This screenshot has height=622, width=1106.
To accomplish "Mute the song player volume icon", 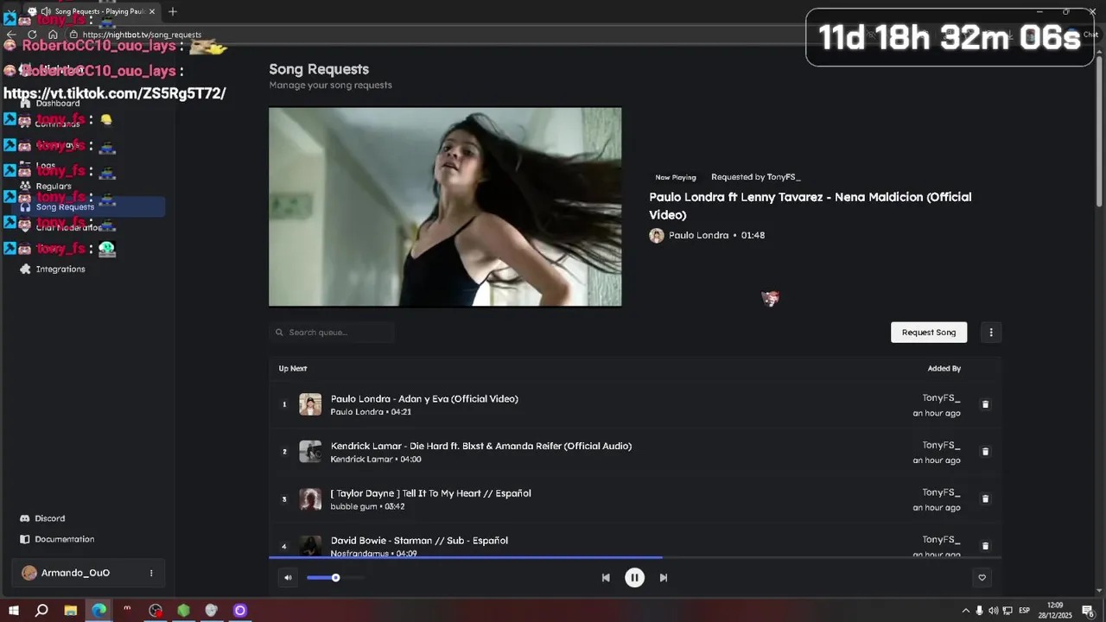I will (x=288, y=578).
